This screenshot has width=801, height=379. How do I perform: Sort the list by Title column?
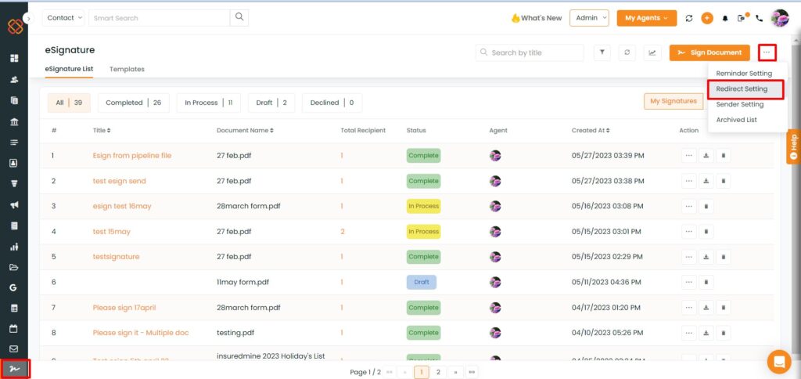[102, 131]
